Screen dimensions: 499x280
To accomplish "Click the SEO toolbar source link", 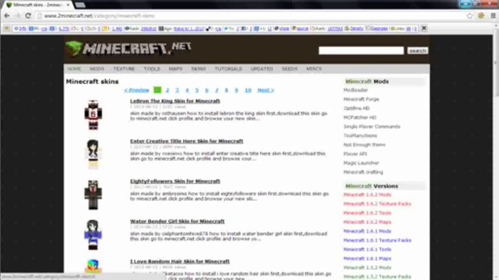I will click(302, 28).
